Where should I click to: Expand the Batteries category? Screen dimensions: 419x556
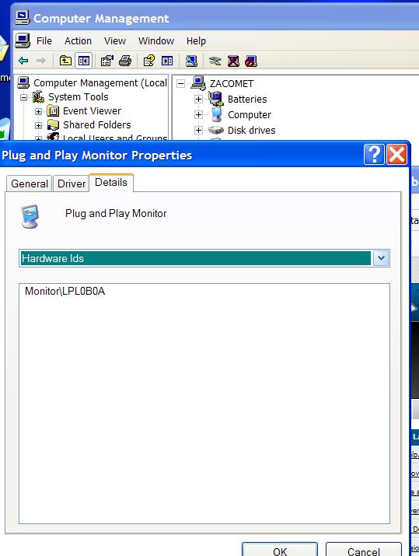pyautogui.click(x=198, y=99)
